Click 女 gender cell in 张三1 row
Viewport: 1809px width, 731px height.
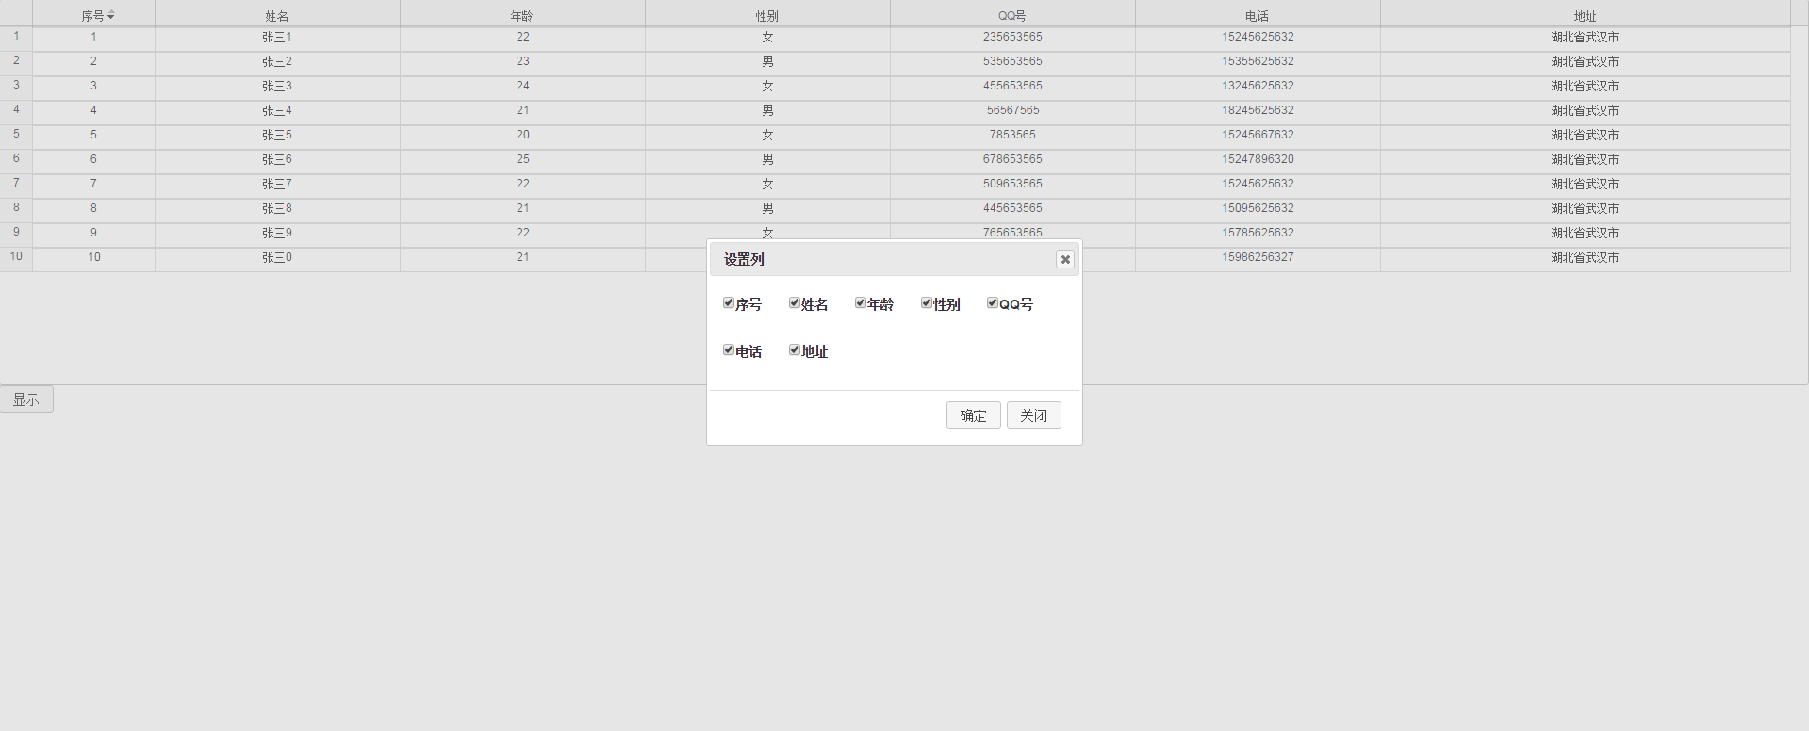pos(767,37)
